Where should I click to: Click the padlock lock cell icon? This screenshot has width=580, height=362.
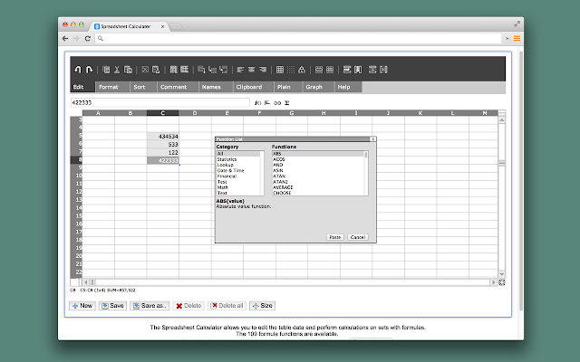[302, 70]
